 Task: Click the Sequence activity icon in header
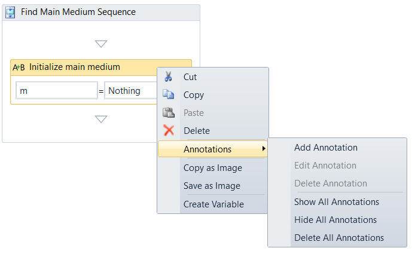pyautogui.click(x=11, y=12)
